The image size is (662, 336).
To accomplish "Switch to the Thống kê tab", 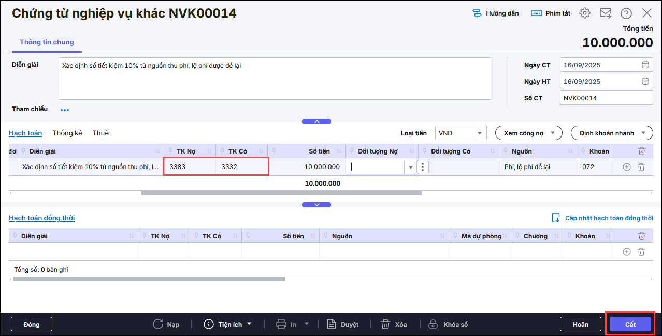I will (67, 133).
